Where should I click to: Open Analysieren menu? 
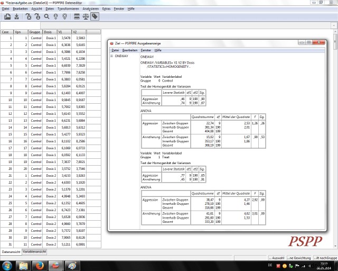(x=91, y=8)
